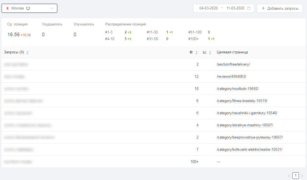307x180 pixels.
Task: Click the previous page arrow
Action: [289, 176]
